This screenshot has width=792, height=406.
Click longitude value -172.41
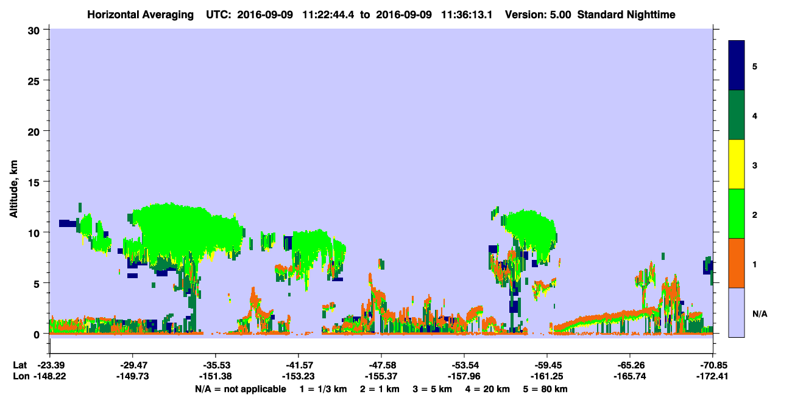713,377
